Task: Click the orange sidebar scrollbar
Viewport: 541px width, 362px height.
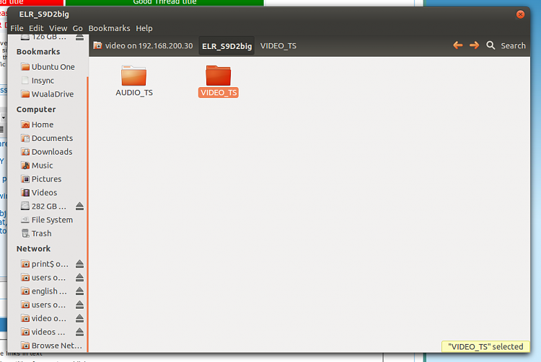Action: (87, 214)
